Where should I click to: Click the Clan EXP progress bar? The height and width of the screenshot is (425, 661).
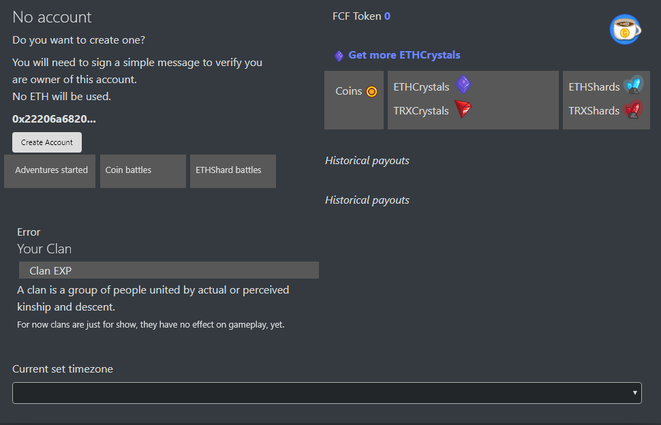(x=169, y=270)
